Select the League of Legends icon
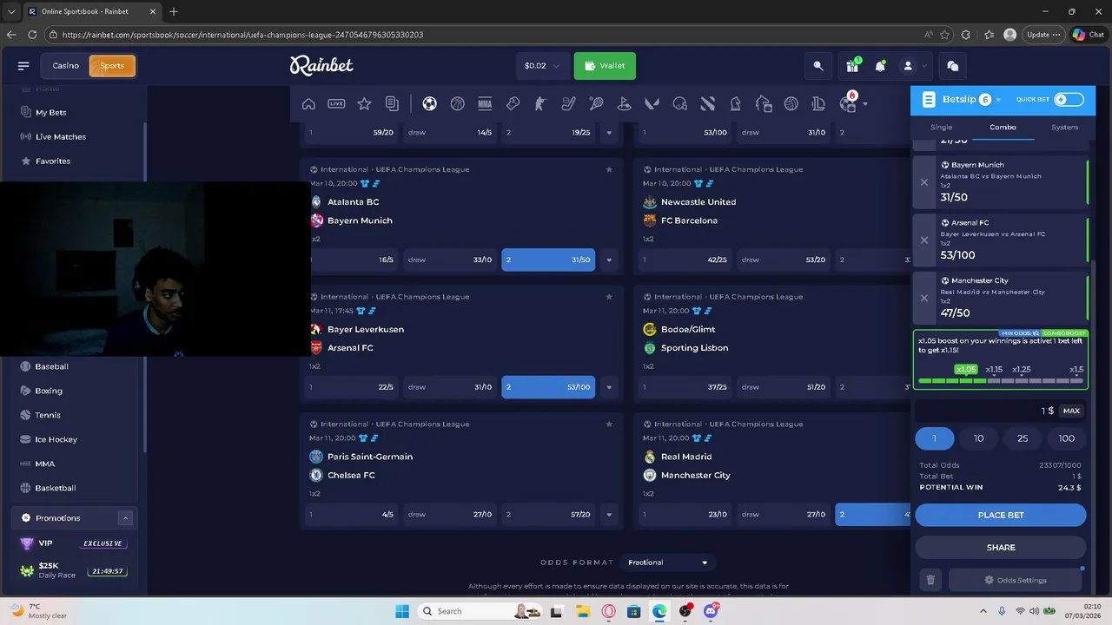The width and height of the screenshot is (1112, 625). pyautogui.click(x=818, y=104)
